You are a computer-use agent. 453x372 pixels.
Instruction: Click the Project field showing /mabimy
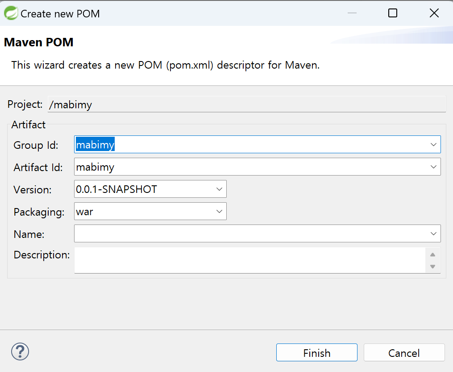coord(247,104)
